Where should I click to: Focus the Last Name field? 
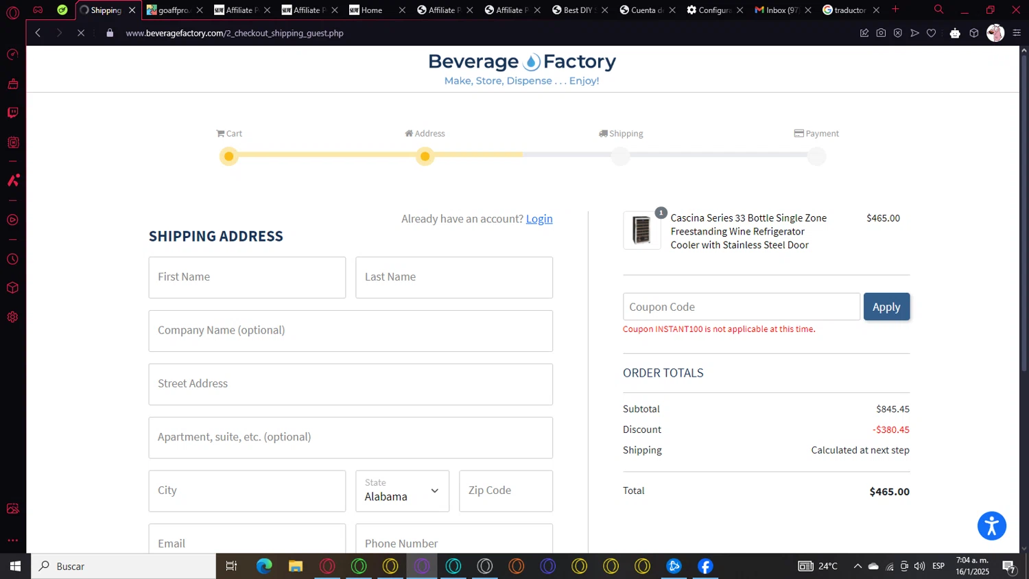(454, 277)
